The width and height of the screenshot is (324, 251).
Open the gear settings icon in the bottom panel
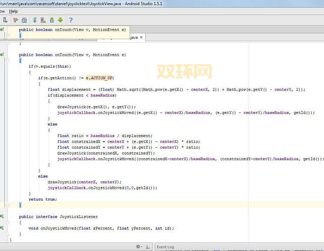(x=138, y=247)
